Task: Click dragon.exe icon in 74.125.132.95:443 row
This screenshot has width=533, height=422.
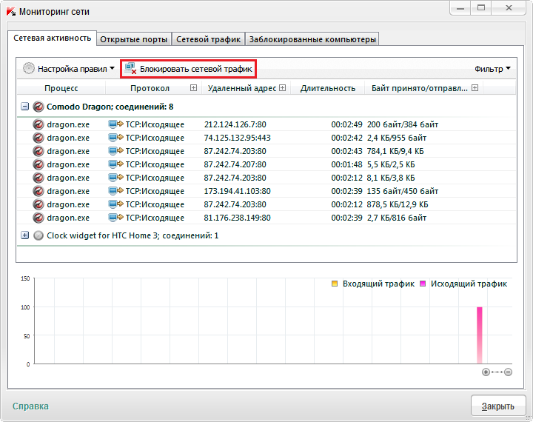Action: [38, 138]
